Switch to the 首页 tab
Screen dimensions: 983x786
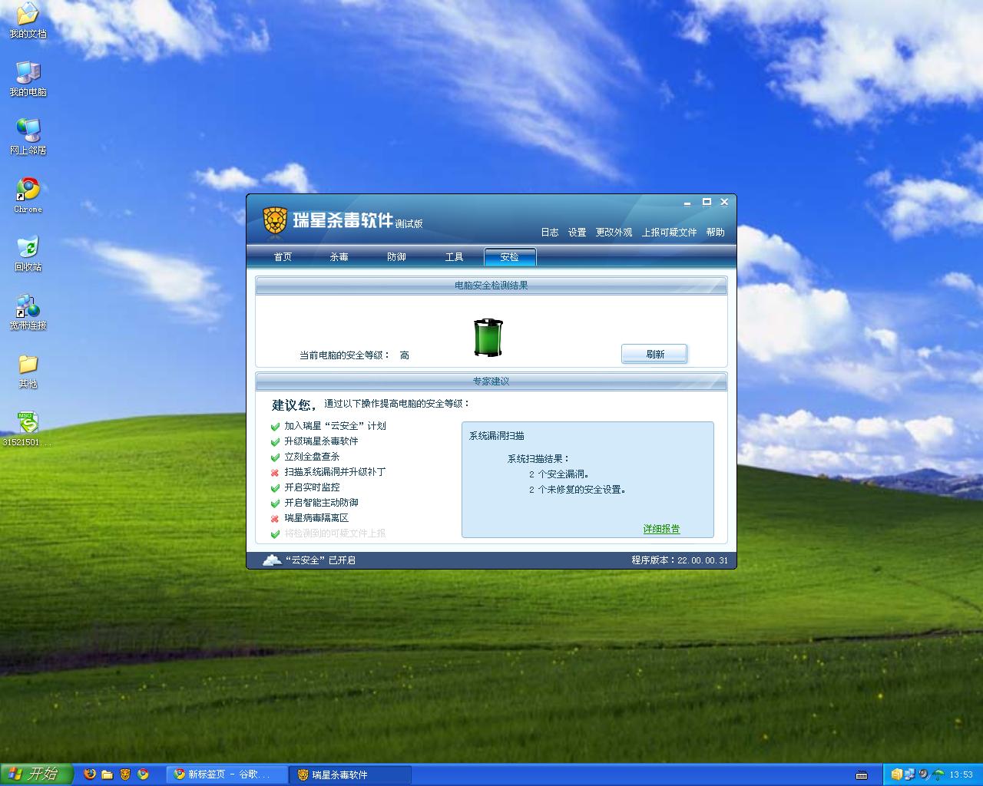click(x=283, y=257)
